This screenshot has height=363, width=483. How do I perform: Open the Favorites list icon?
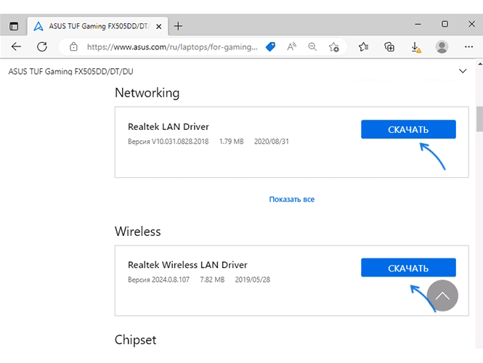pyautogui.click(x=363, y=46)
